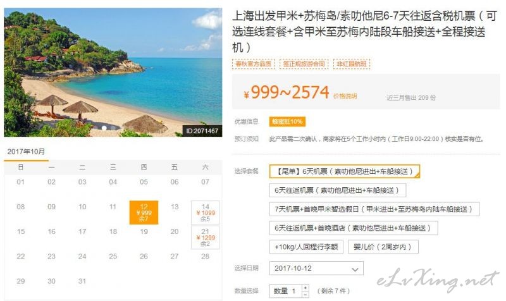This screenshot has width=506, height=301.
Task: Choose the 婴儿价（2周岁内） option
Action: point(383,247)
